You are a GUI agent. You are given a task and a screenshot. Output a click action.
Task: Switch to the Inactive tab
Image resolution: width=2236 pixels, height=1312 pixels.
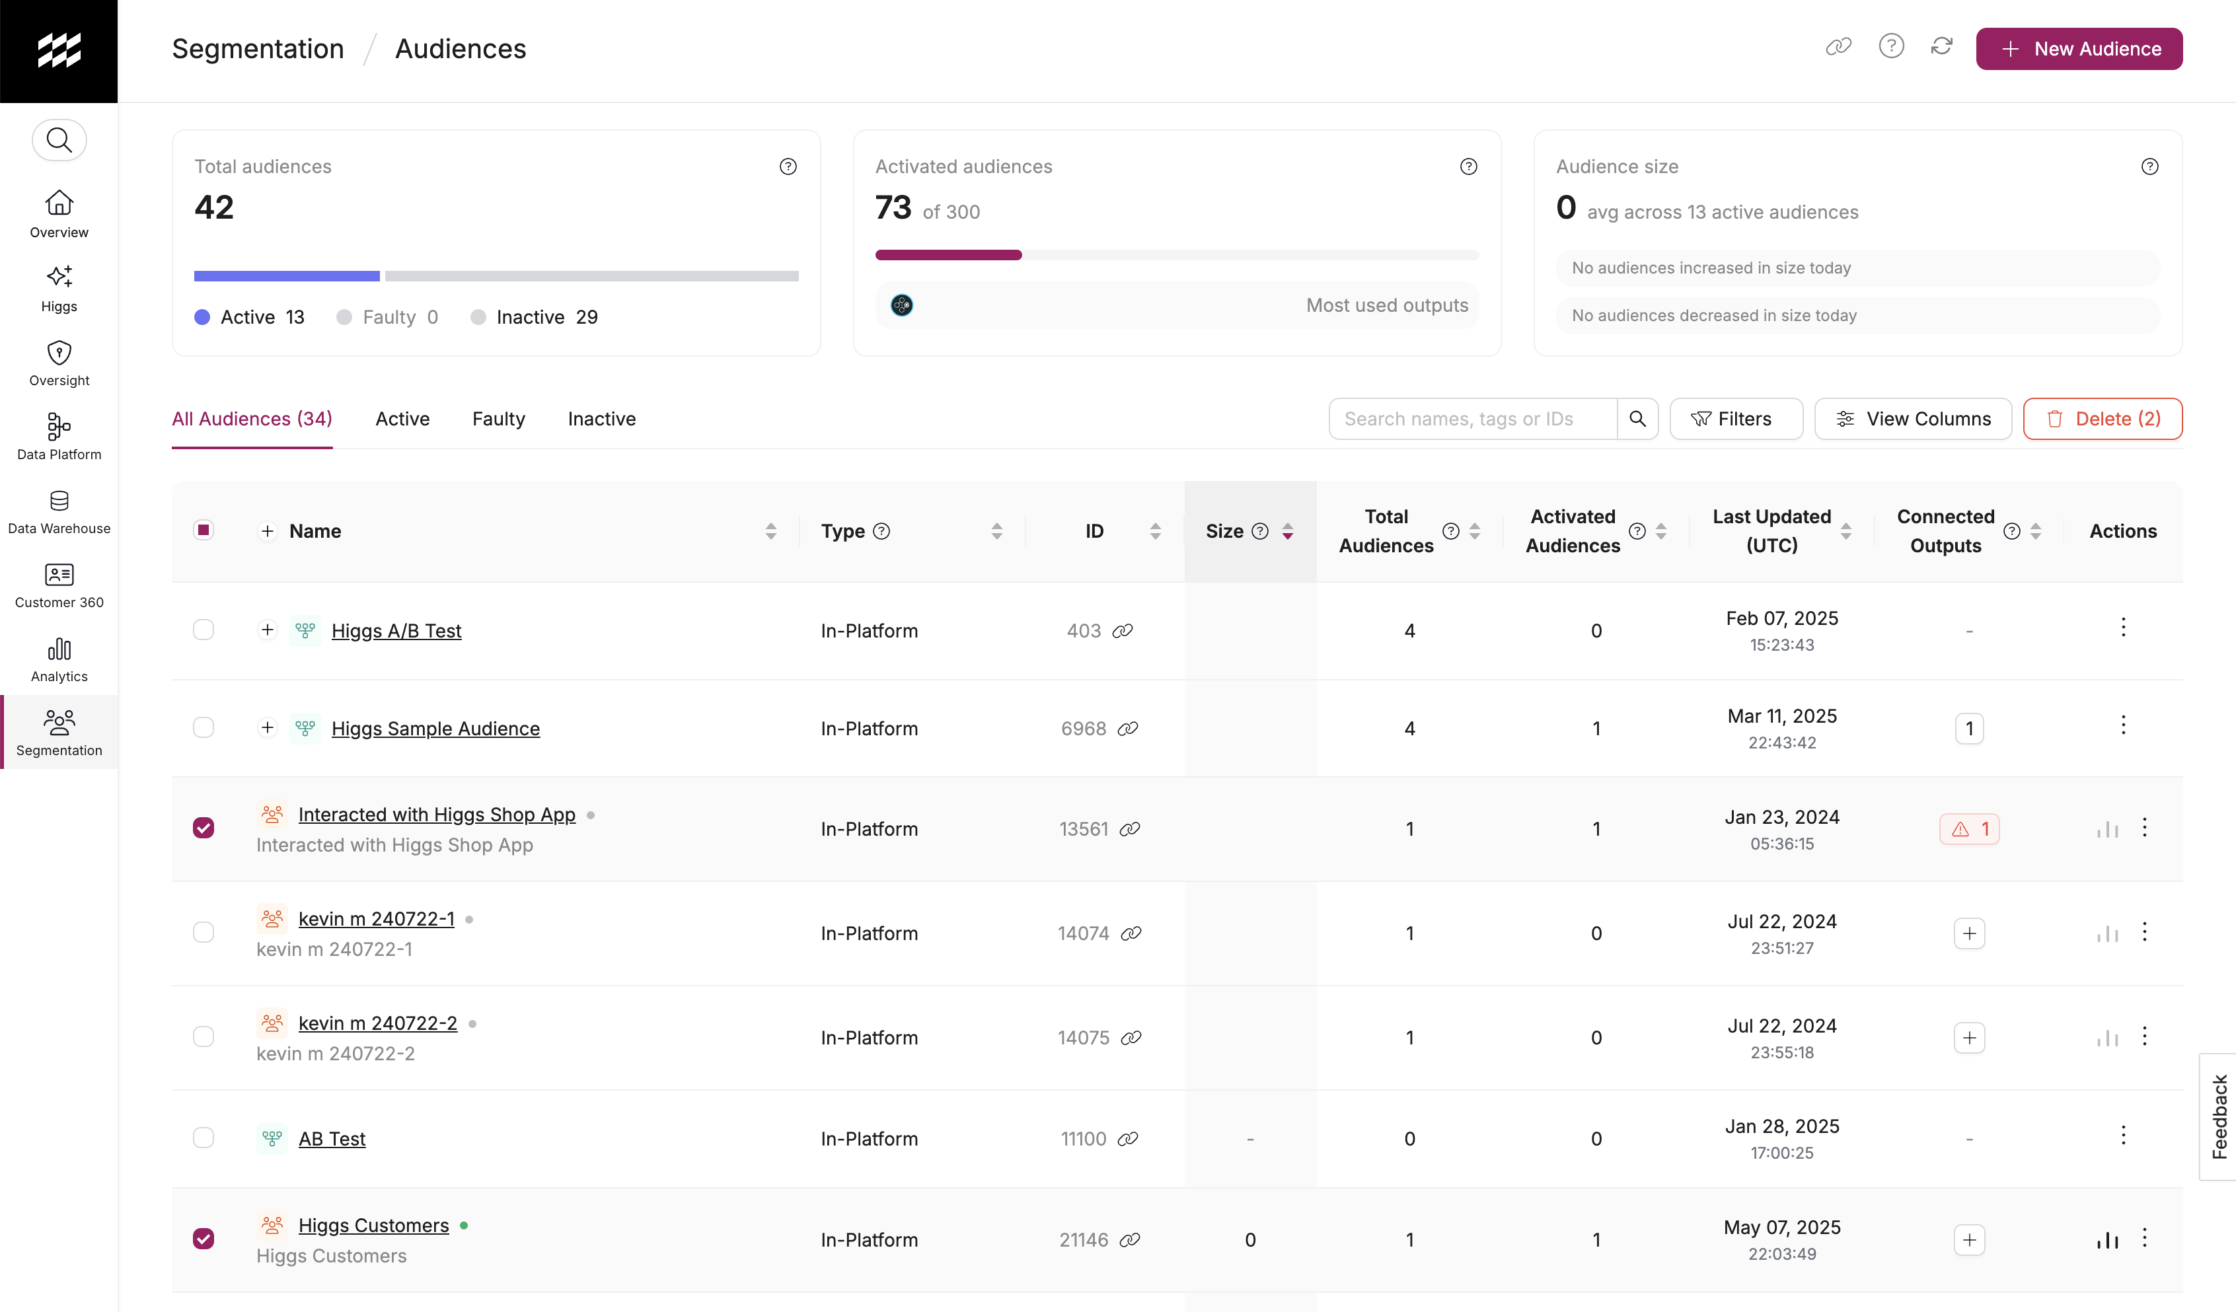601,419
